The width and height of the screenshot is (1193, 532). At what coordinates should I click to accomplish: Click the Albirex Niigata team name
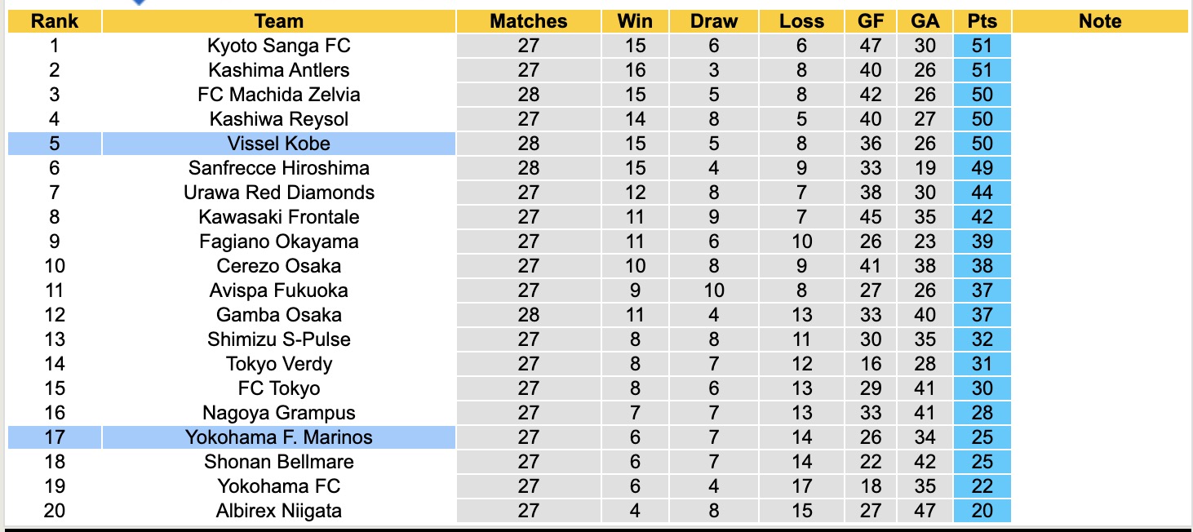(x=278, y=511)
